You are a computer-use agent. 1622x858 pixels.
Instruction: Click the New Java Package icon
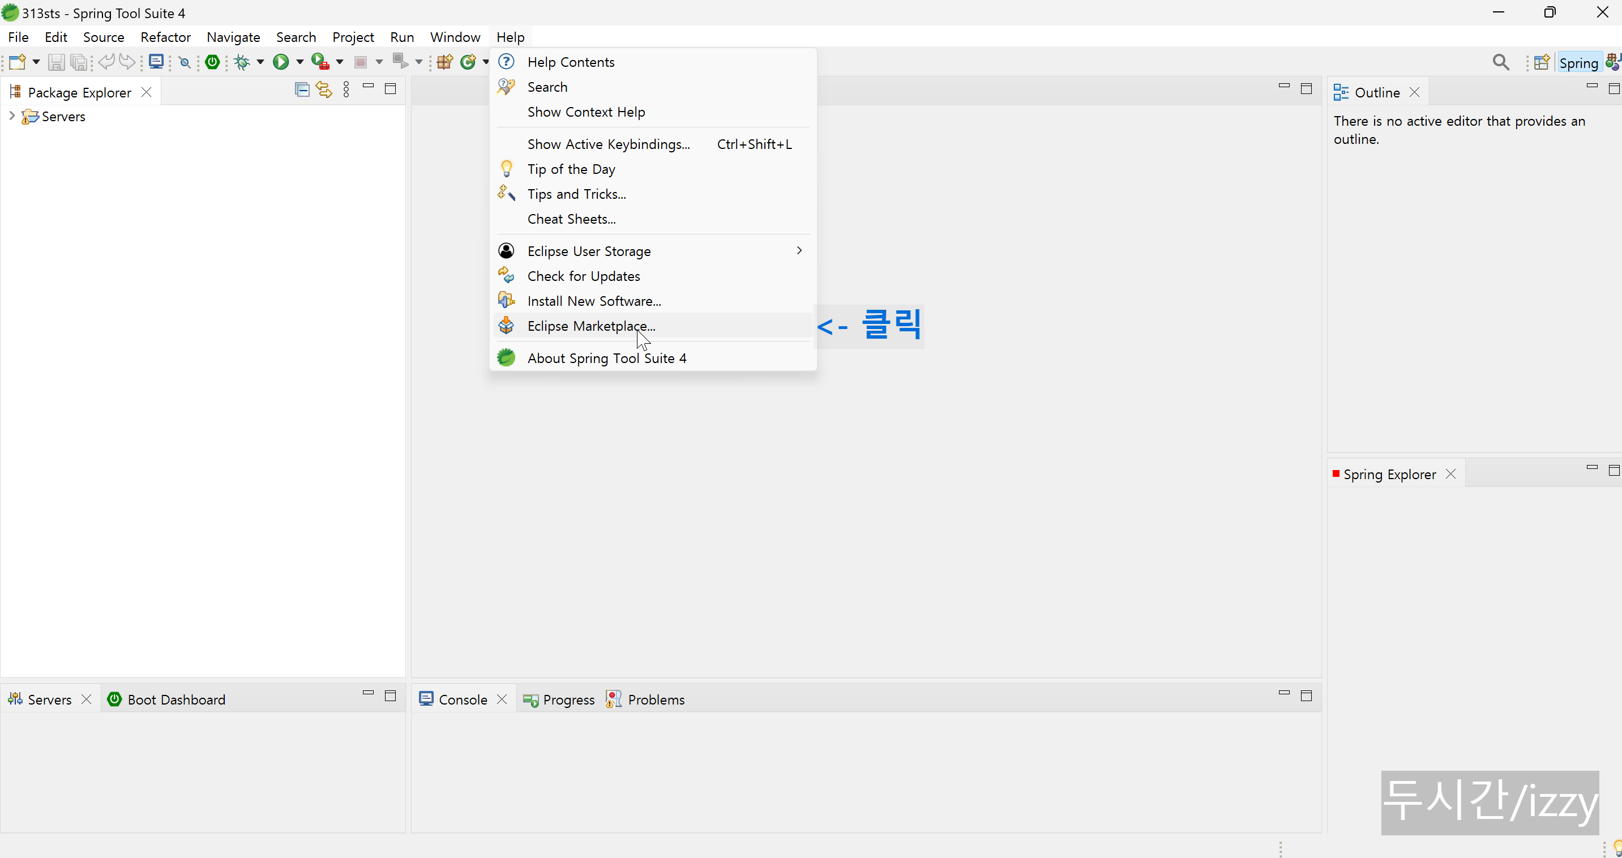click(x=446, y=62)
